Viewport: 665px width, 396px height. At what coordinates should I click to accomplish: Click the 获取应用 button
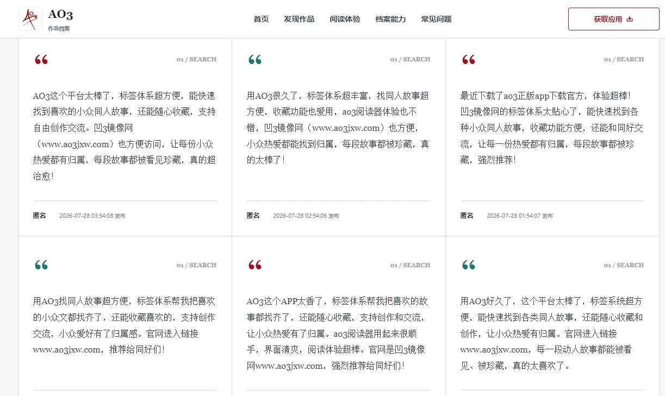614,19
